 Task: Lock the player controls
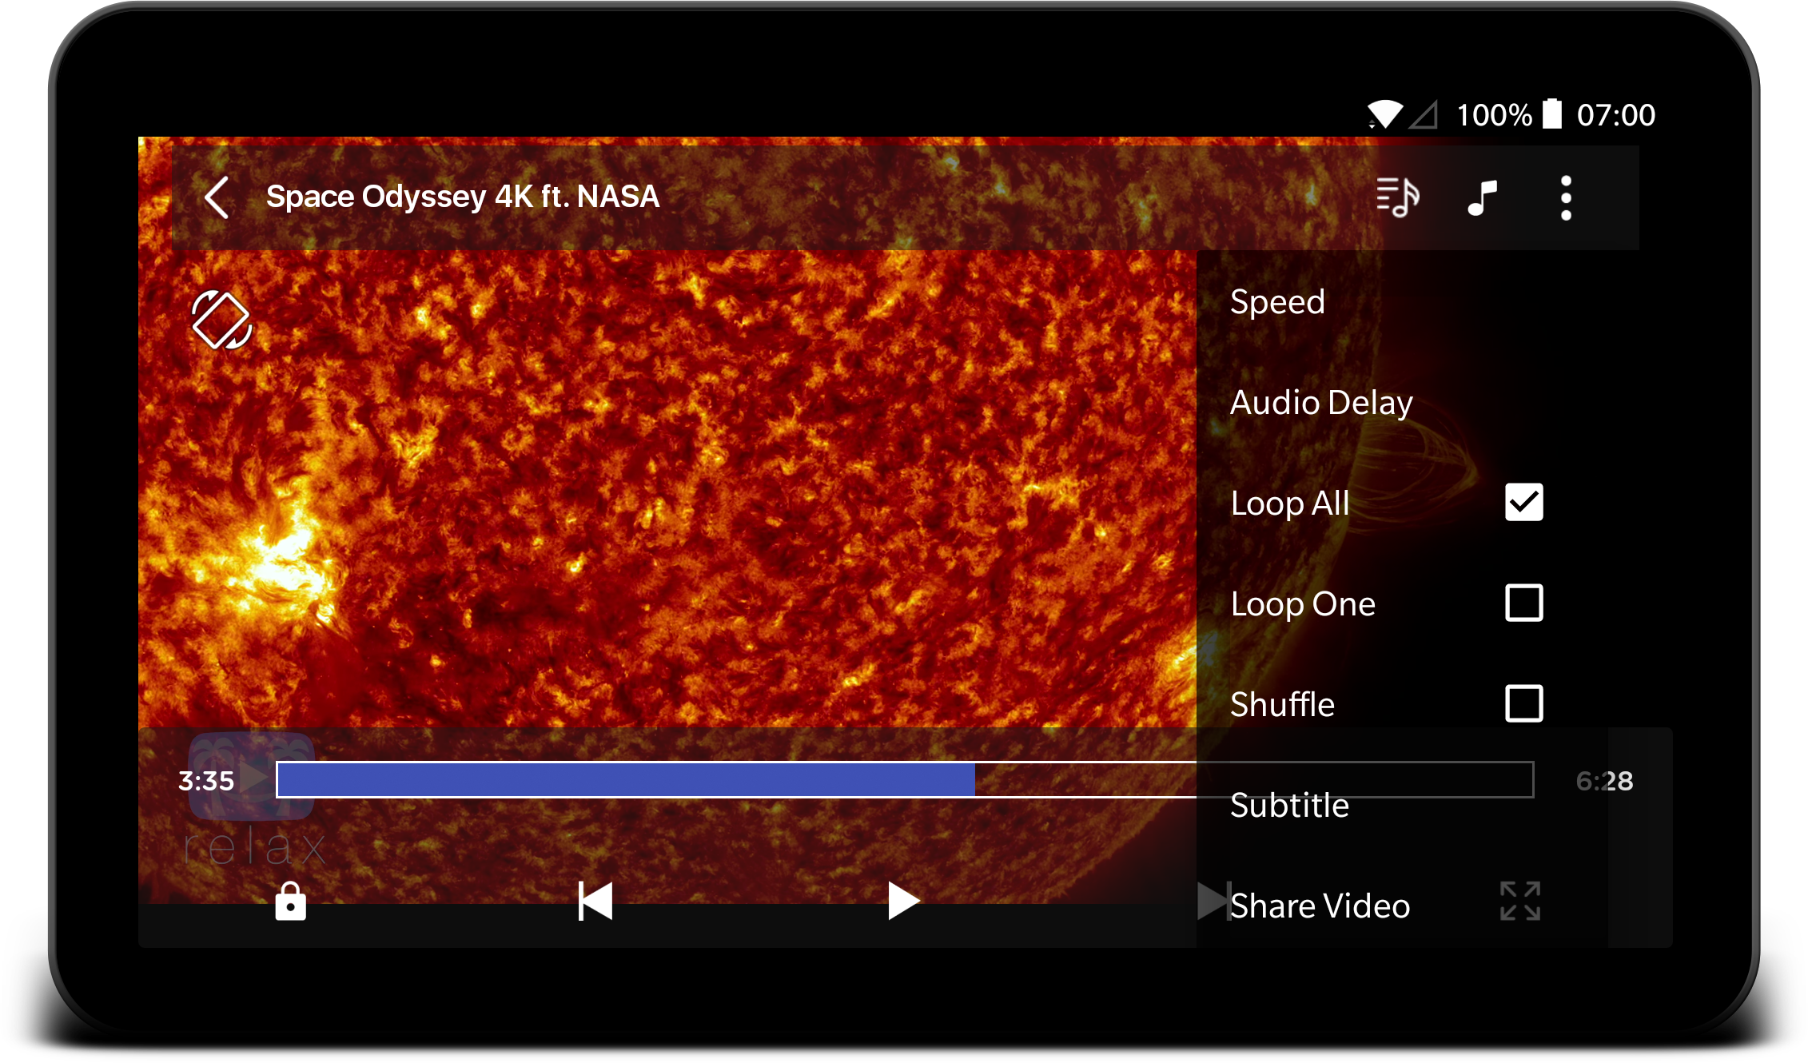pyautogui.click(x=290, y=902)
